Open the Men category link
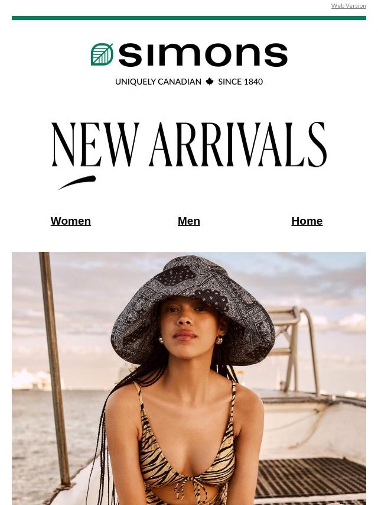The width and height of the screenshot is (378, 505). [189, 221]
